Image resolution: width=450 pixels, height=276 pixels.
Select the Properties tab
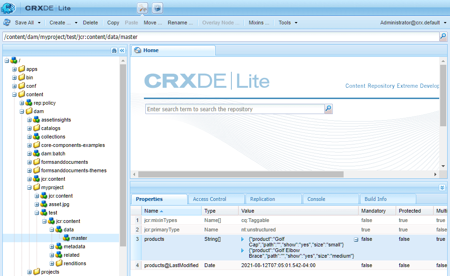pyautogui.click(x=159, y=199)
